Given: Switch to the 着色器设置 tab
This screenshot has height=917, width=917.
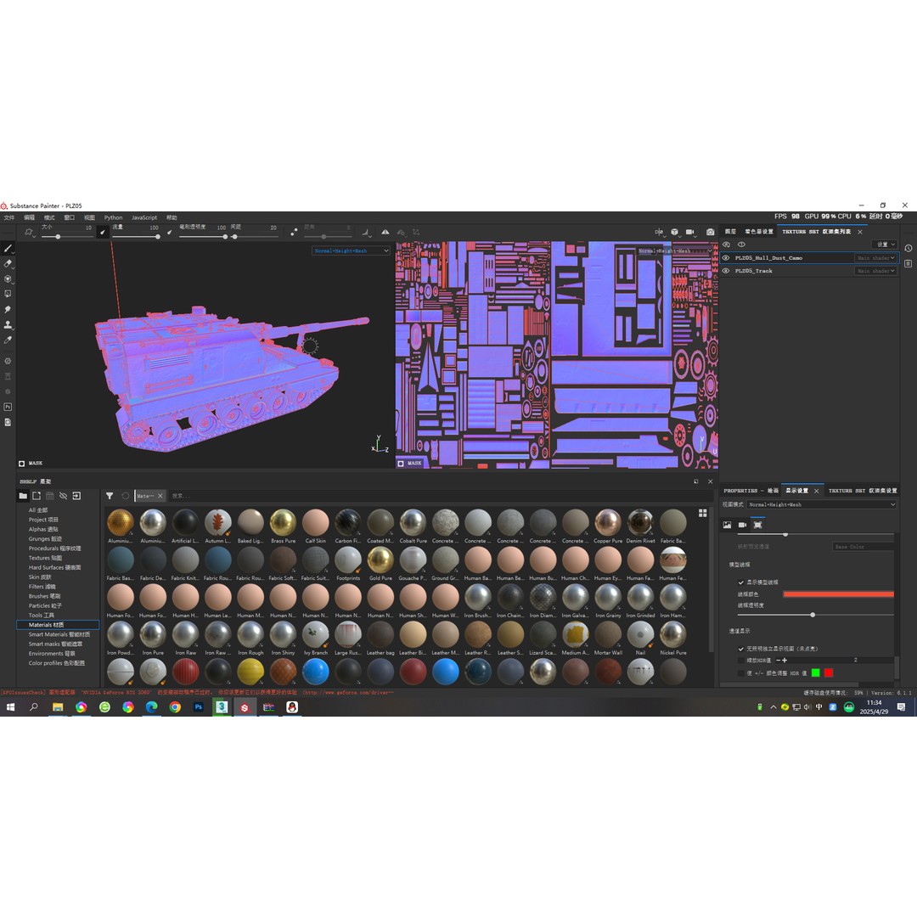Looking at the screenshot, I should coord(758,232).
